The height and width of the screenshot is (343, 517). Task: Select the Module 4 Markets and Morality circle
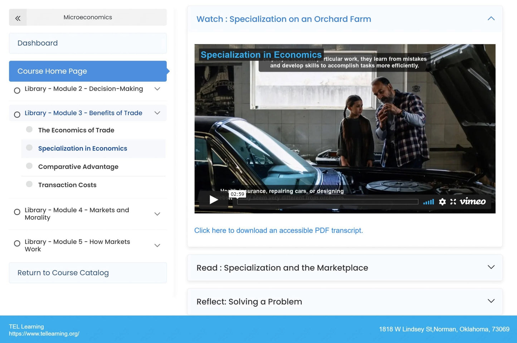point(17,212)
